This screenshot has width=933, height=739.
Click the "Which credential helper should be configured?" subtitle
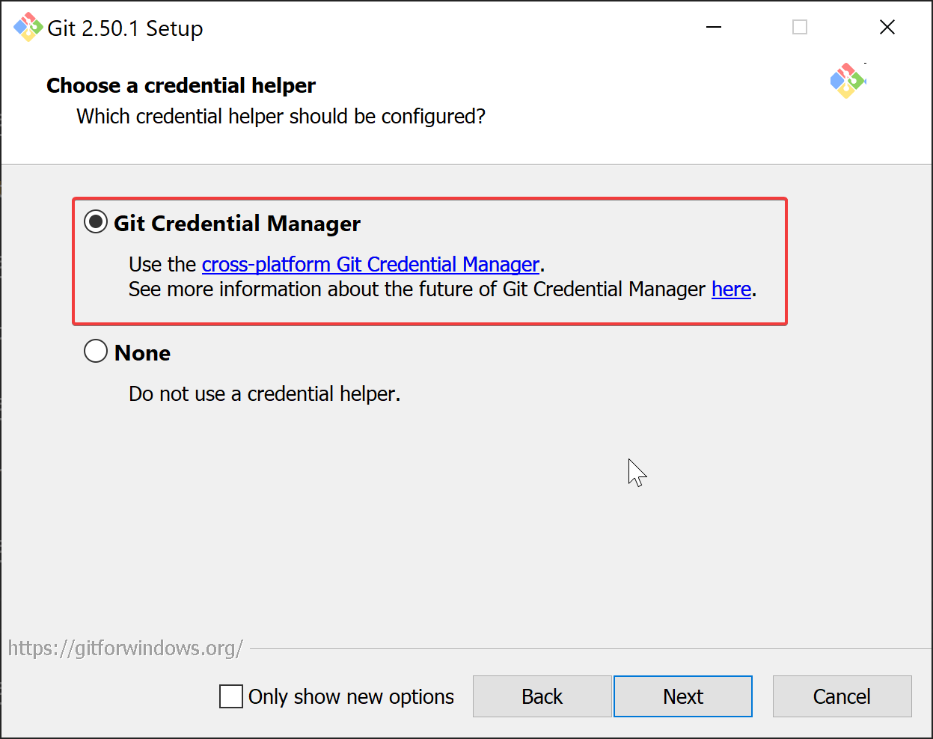tap(281, 117)
